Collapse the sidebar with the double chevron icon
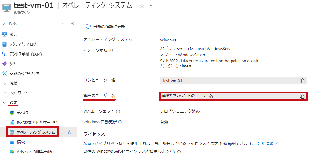This screenshot has height=155, width=310. (72, 23)
